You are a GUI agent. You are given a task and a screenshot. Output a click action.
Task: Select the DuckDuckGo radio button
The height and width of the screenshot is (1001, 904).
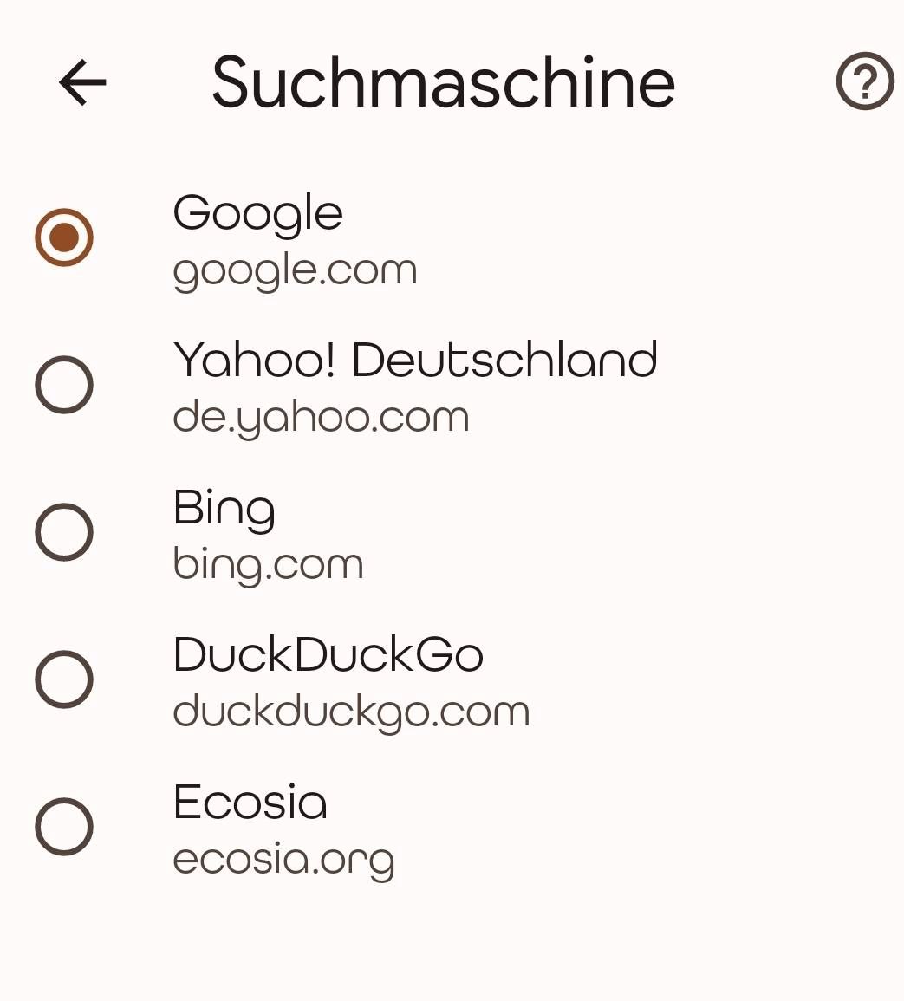coord(64,679)
